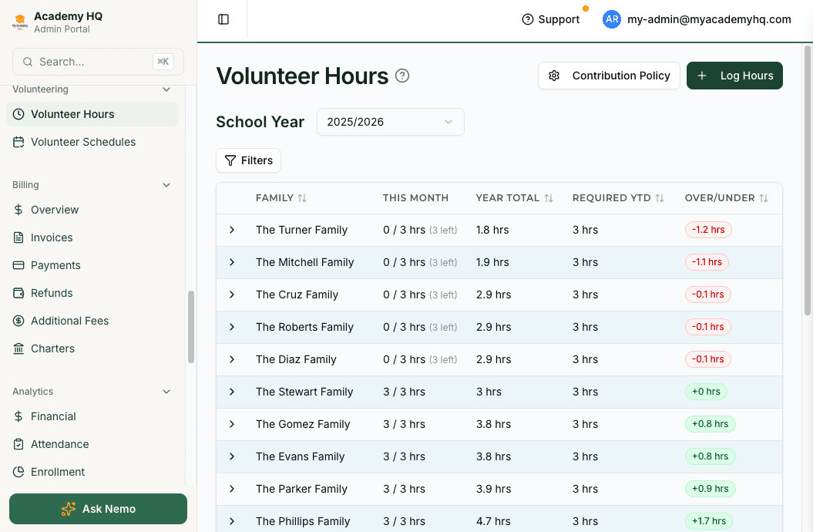Viewport: 813px width, 532px height.
Task: Sort by Required YTD column arrows
Action: point(660,198)
